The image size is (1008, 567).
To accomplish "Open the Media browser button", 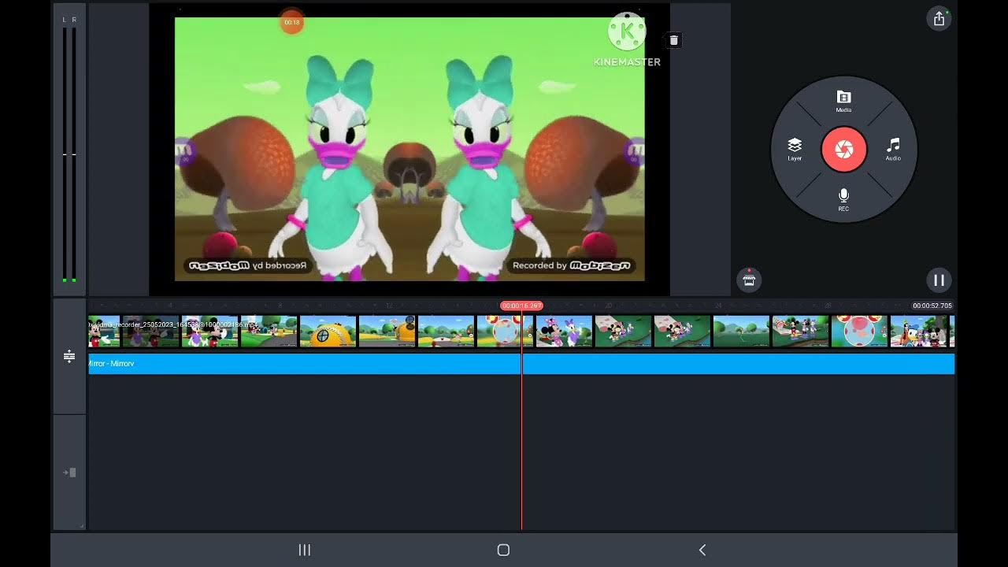I will click(x=843, y=101).
